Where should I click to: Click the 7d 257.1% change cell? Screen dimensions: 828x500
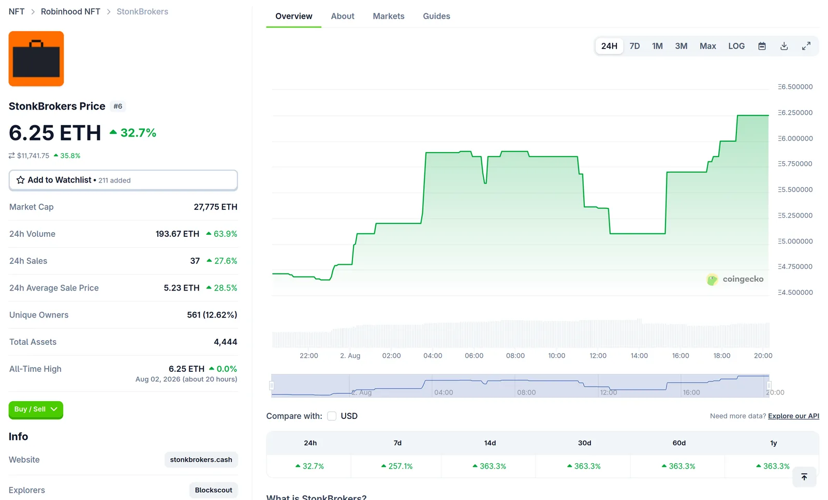pyautogui.click(x=397, y=466)
